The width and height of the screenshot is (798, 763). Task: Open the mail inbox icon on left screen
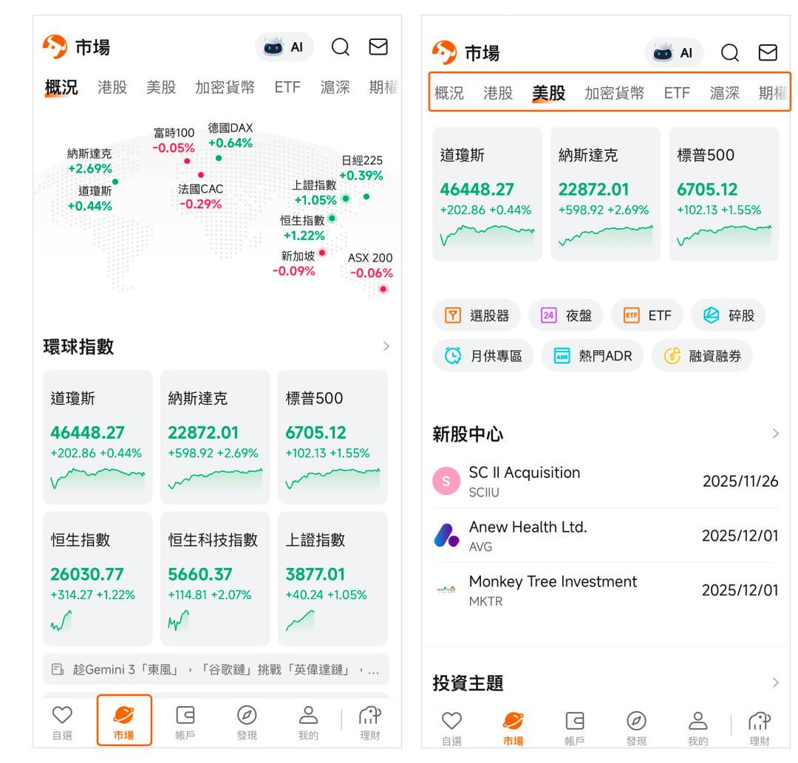coord(378,47)
